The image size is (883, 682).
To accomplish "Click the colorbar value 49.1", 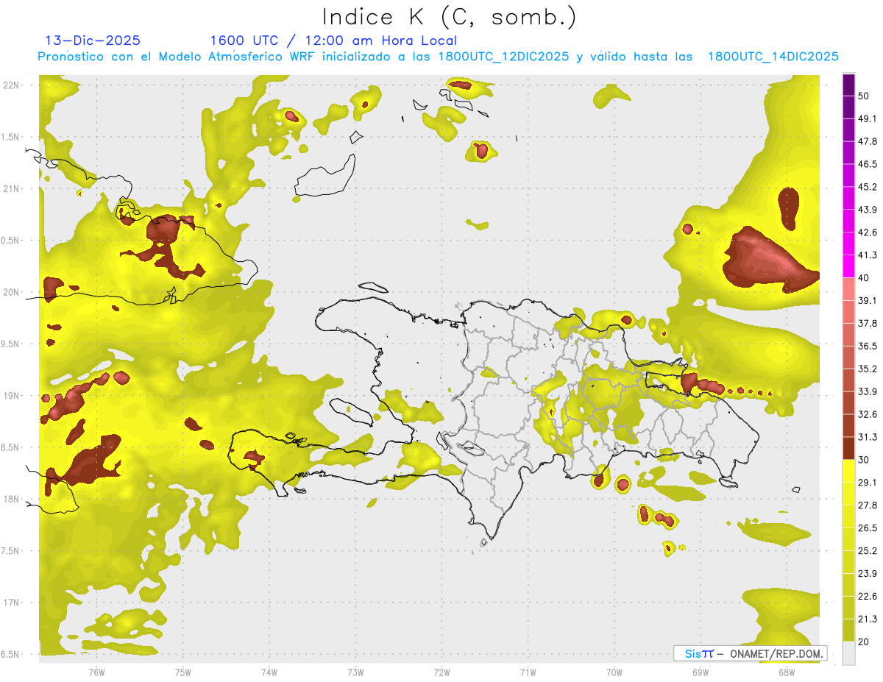I will 868,118.
